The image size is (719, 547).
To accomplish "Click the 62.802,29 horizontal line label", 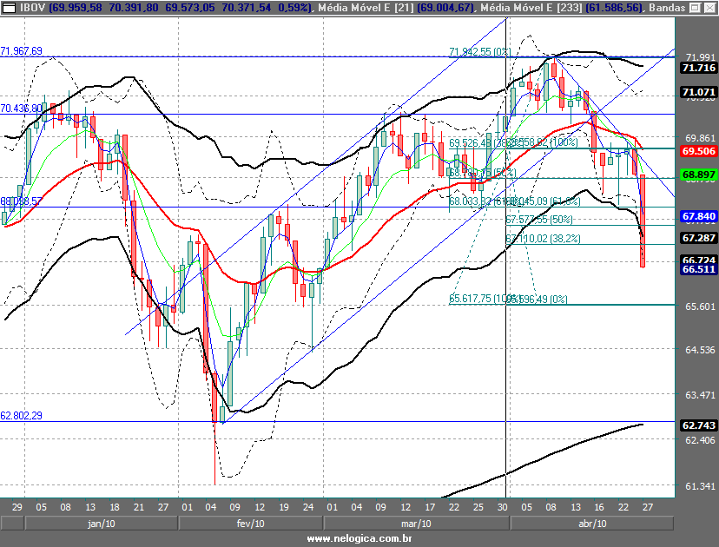I will 21,415.
